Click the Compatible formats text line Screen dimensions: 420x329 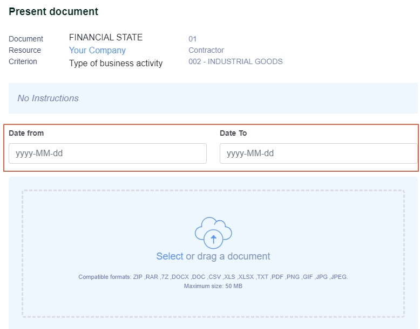pos(213,277)
